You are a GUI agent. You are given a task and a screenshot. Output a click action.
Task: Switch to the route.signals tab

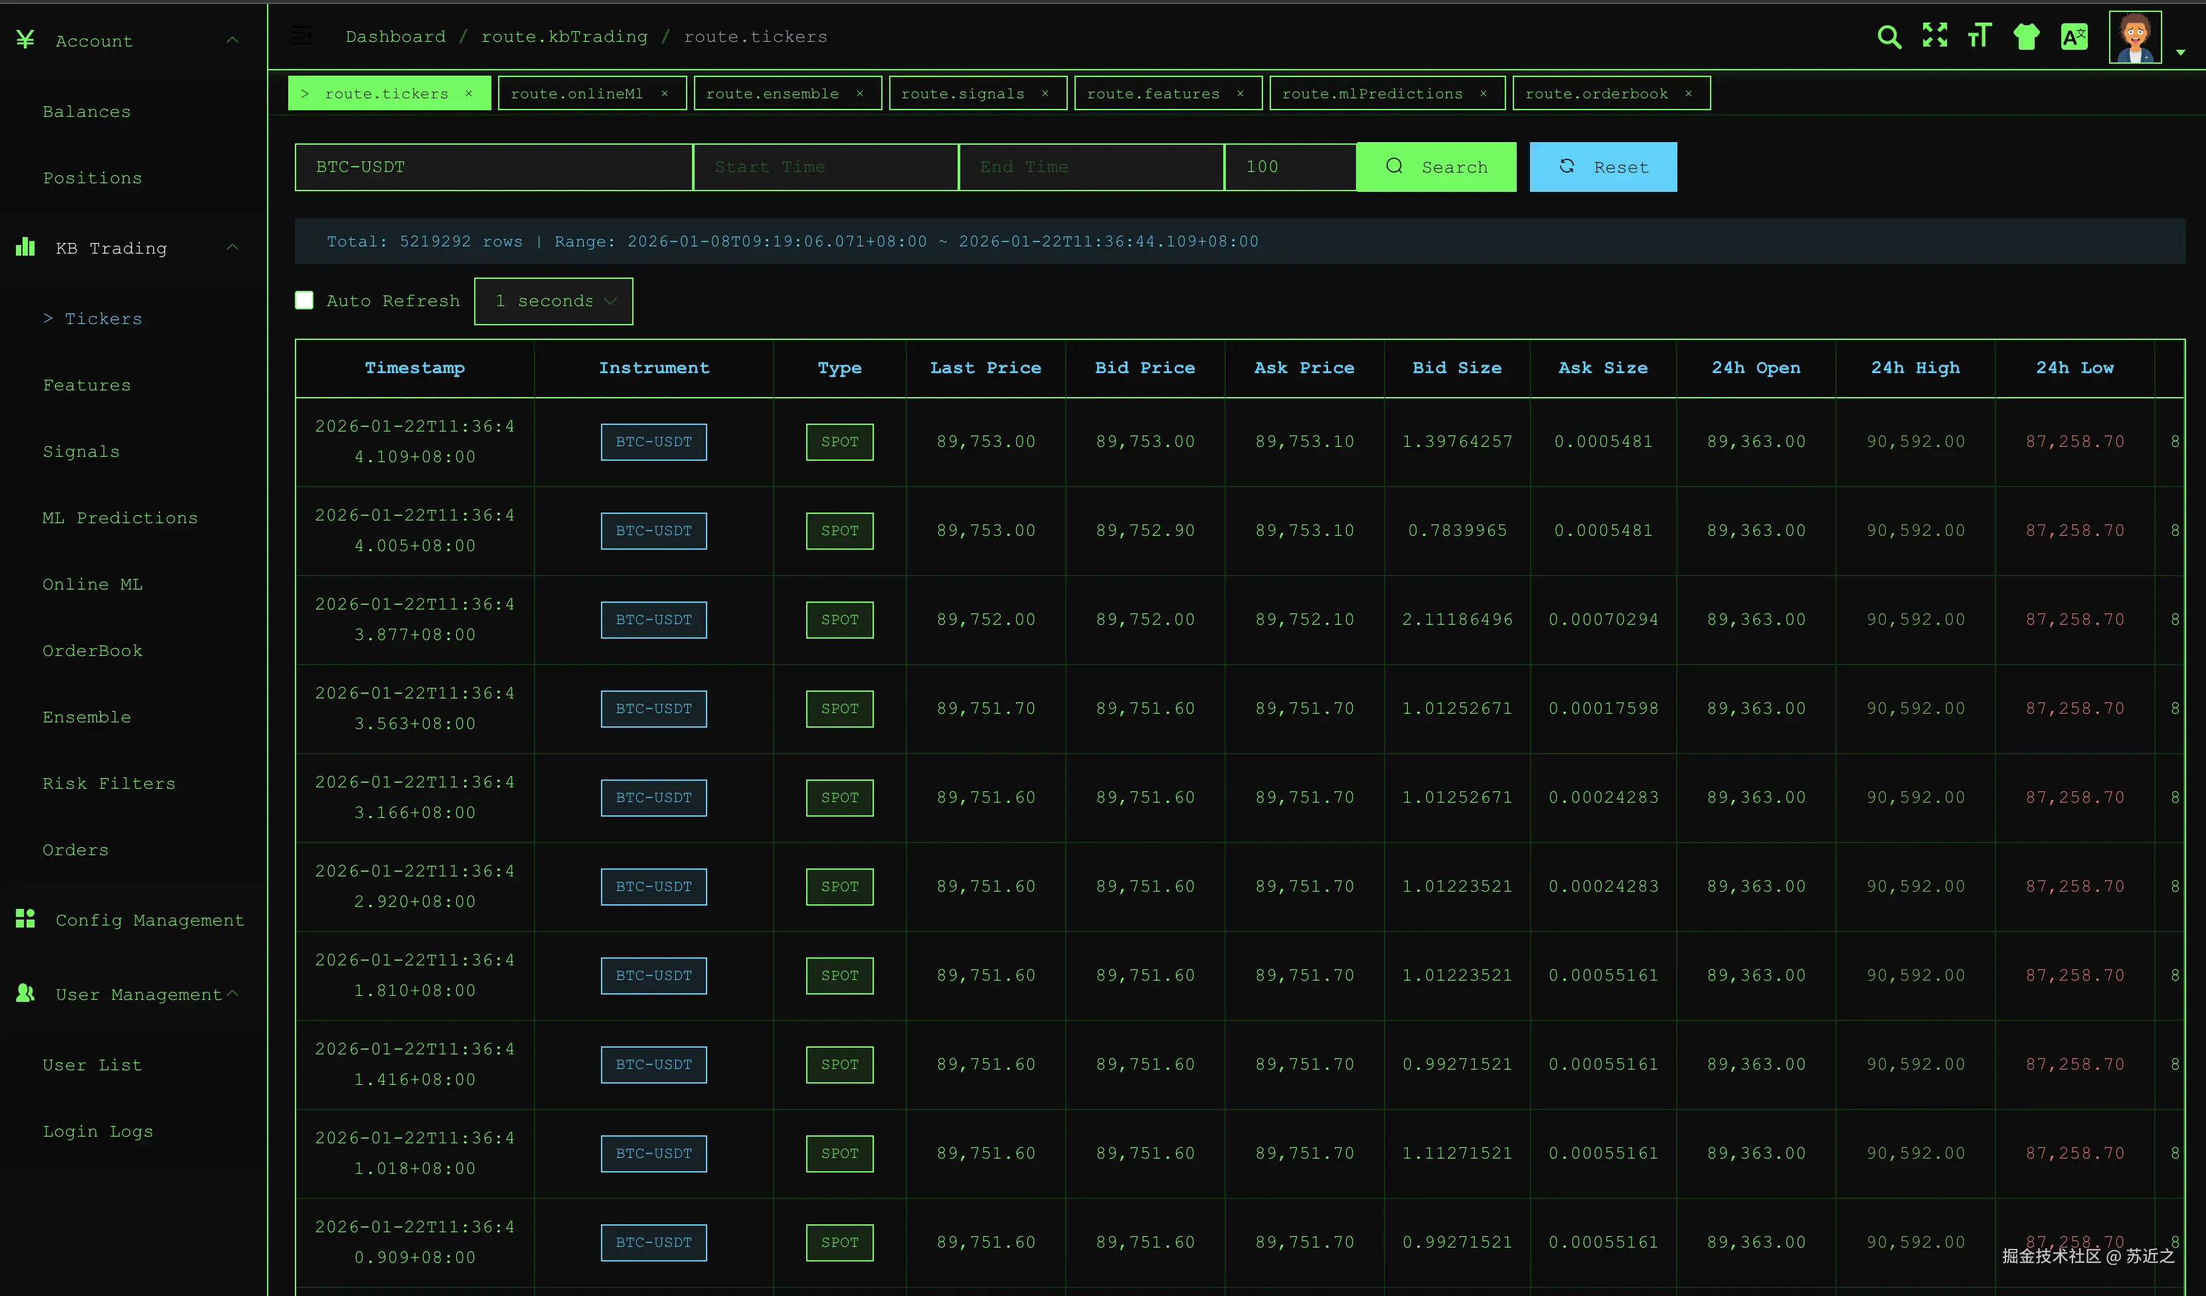(x=962, y=94)
